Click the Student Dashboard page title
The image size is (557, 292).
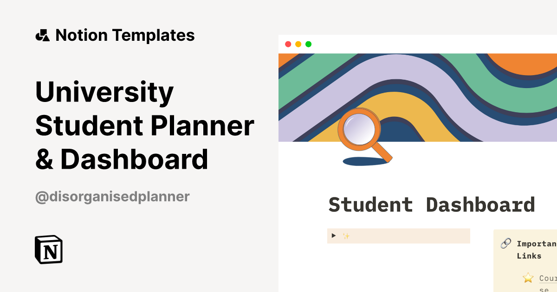(432, 204)
